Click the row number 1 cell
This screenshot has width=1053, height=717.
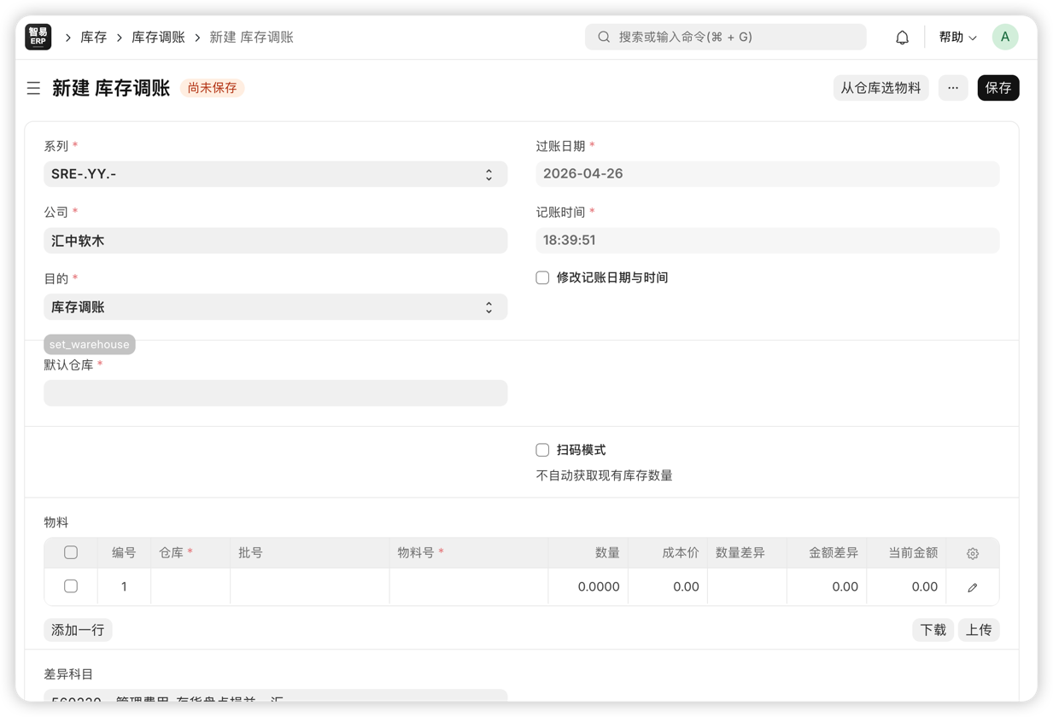(x=124, y=587)
